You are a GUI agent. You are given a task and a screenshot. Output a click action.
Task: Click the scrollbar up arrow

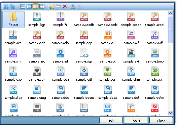coord(170,13)
